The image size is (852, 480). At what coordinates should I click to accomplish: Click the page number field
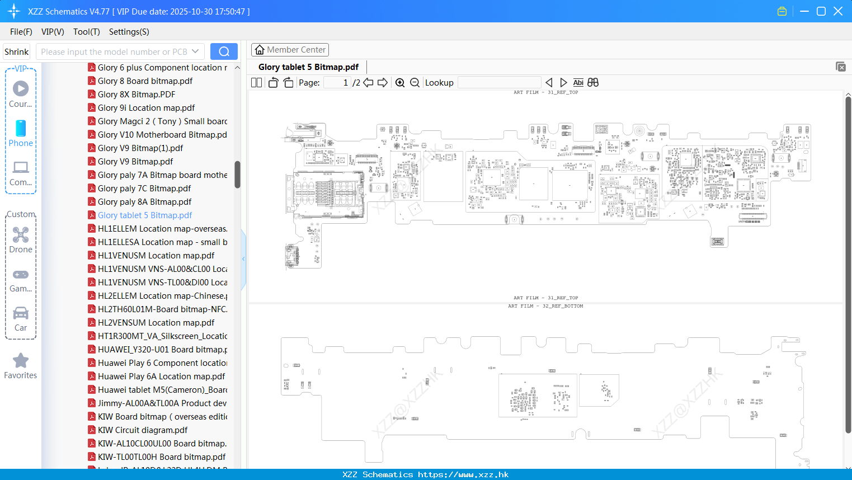337,83
